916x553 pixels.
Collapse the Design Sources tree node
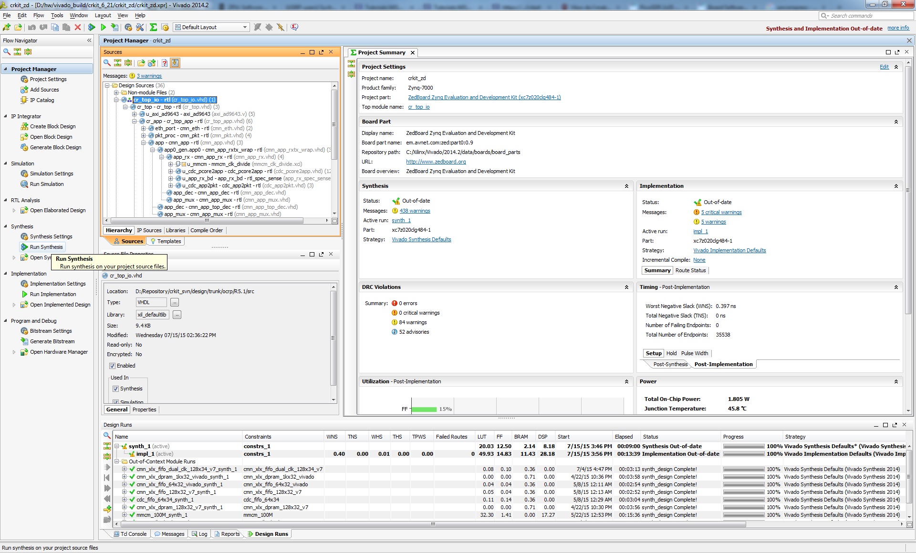coord(107,86)
